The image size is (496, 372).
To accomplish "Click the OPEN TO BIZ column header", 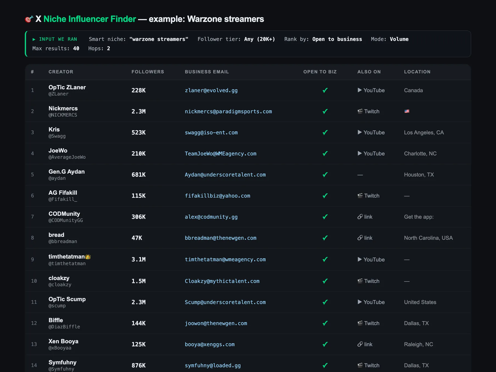I will 320,72.
